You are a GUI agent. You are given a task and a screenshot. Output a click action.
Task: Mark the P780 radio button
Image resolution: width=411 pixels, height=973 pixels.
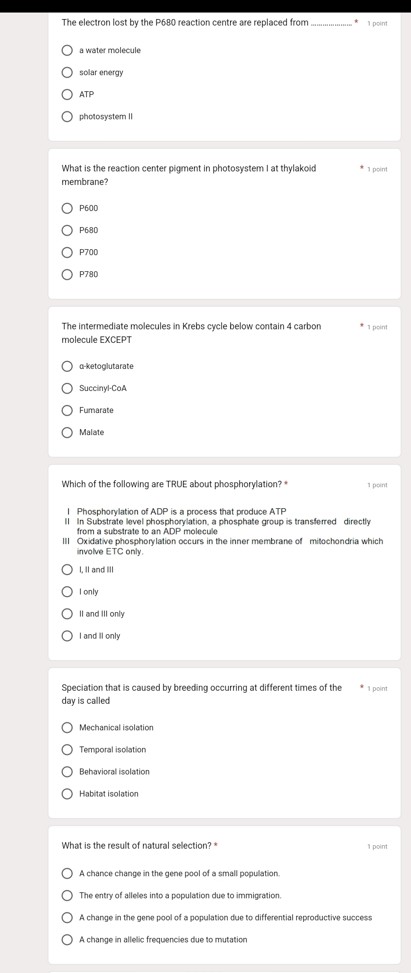pyautogui.click(x=67, y=275)
